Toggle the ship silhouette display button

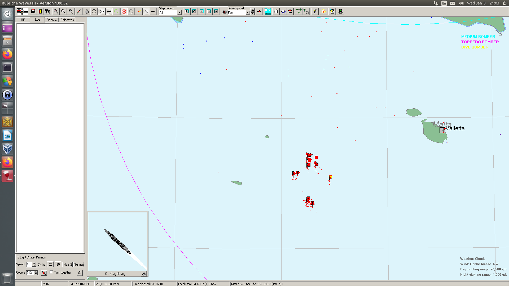point(109,11)
